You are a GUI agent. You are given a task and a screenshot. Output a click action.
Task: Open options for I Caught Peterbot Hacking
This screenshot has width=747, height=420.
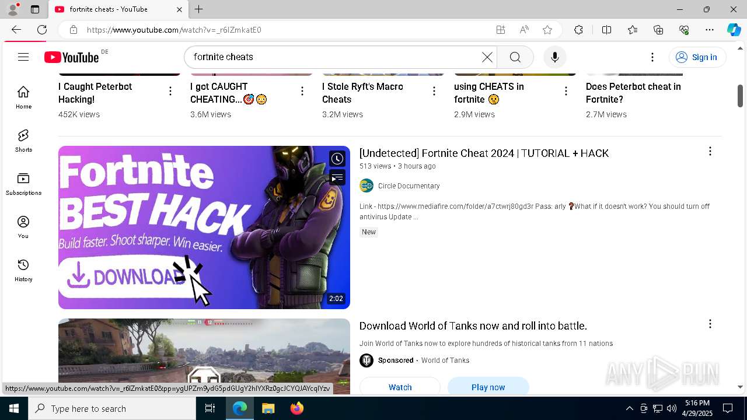(170, 91)
